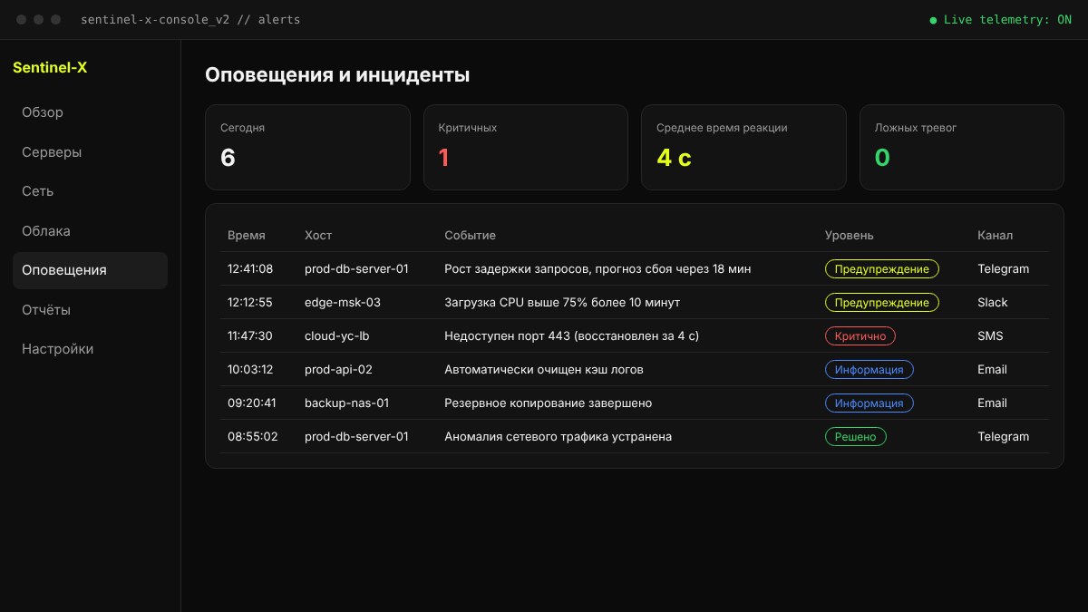Click the Live telemetry: ON label
This screenshot has width=1088, height=612.
pyautogui.click(x=1007, y=20)
